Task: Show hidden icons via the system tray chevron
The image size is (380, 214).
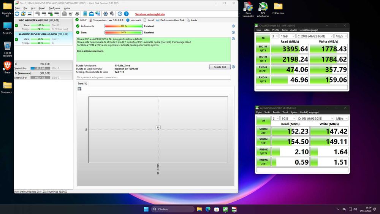Action: [337, 209]
